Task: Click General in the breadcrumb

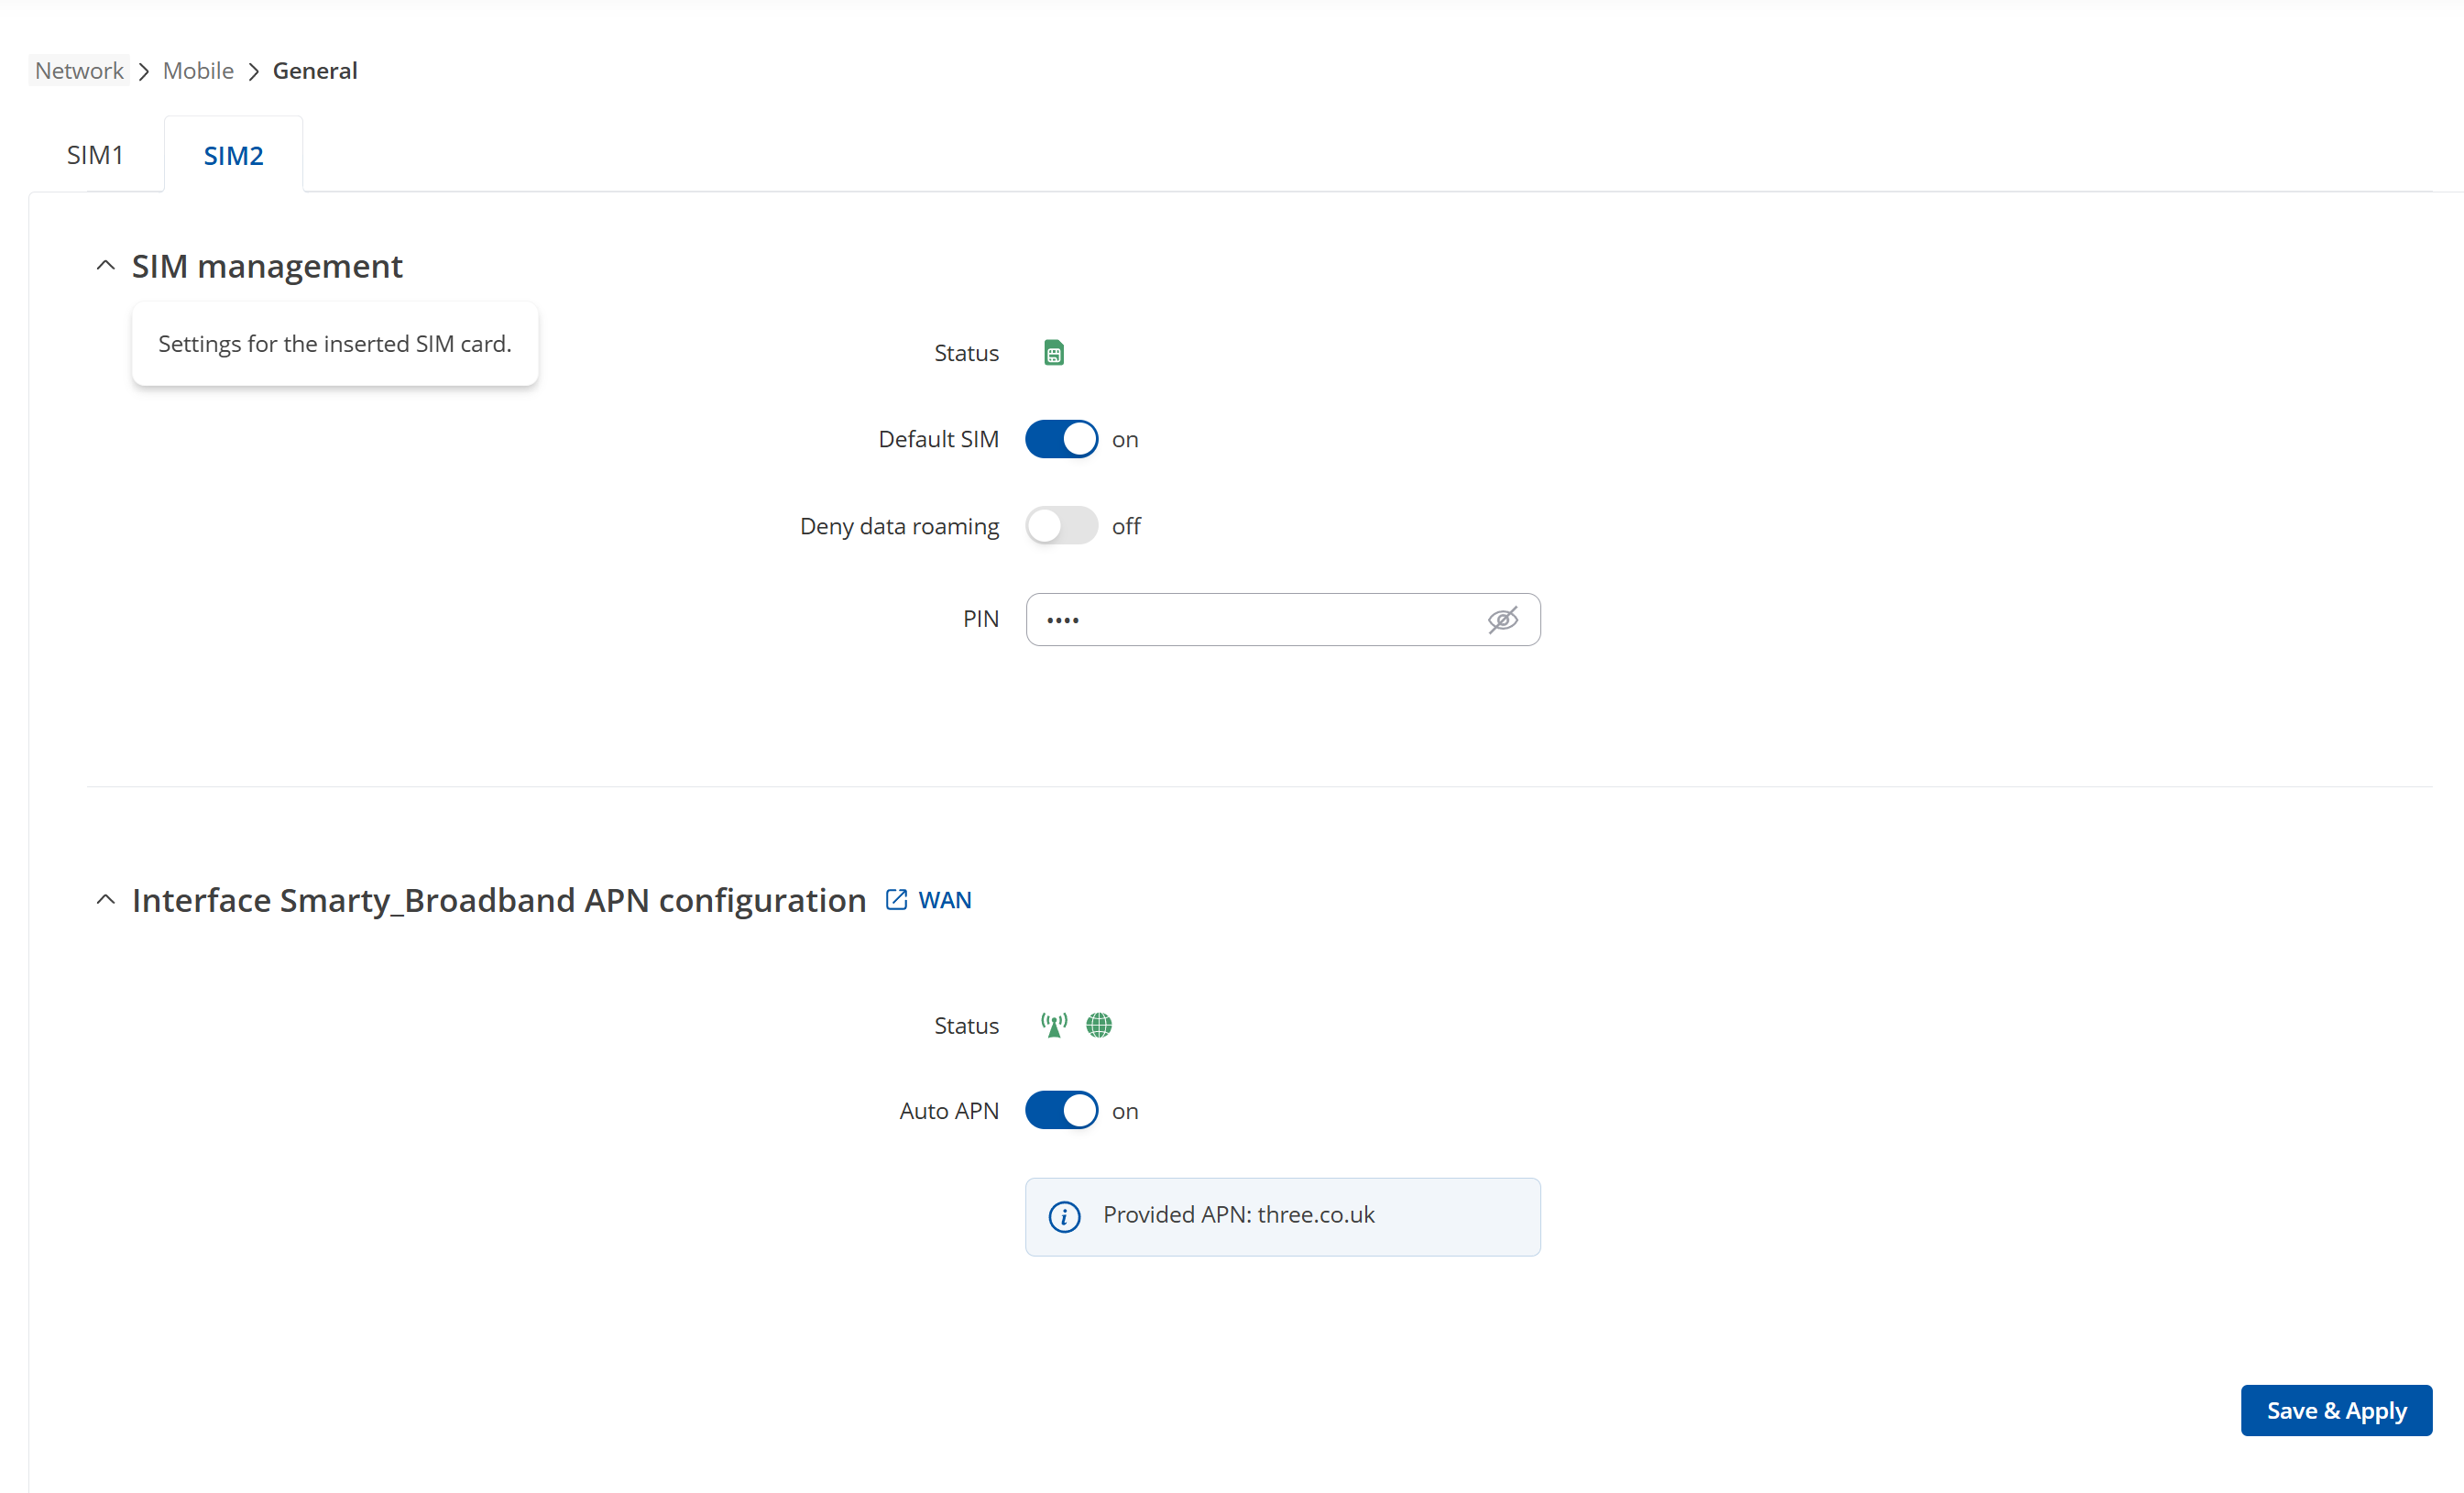Action: [315, 71]
